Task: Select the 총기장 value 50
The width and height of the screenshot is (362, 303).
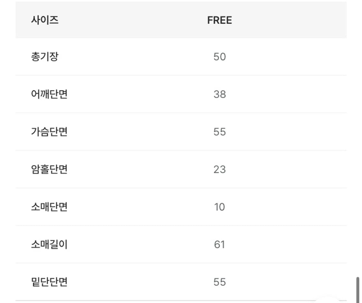Action: [219, 57]
